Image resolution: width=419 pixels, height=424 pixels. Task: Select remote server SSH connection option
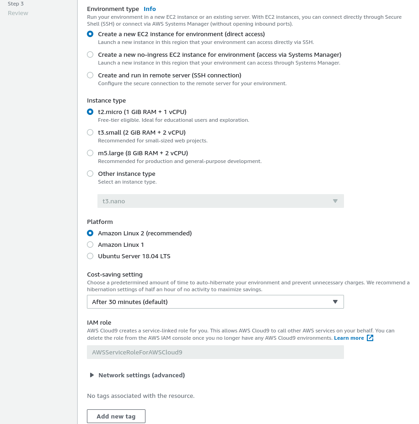[x=90, y=75]
